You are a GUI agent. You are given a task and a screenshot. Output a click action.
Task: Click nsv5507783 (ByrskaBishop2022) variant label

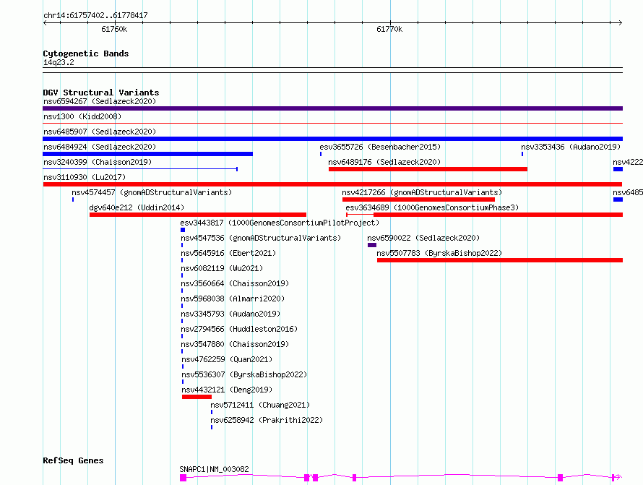click(x=439, y=253)
